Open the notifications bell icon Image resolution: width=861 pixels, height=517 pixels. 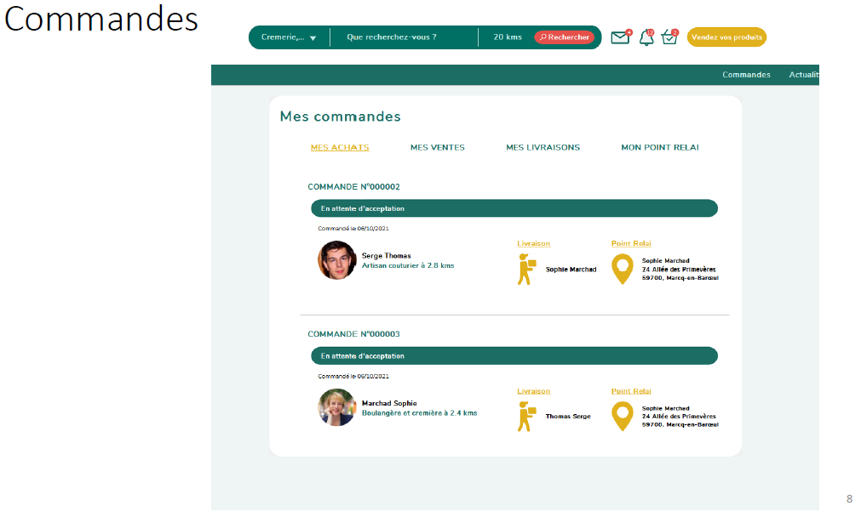tap(646, 37)
